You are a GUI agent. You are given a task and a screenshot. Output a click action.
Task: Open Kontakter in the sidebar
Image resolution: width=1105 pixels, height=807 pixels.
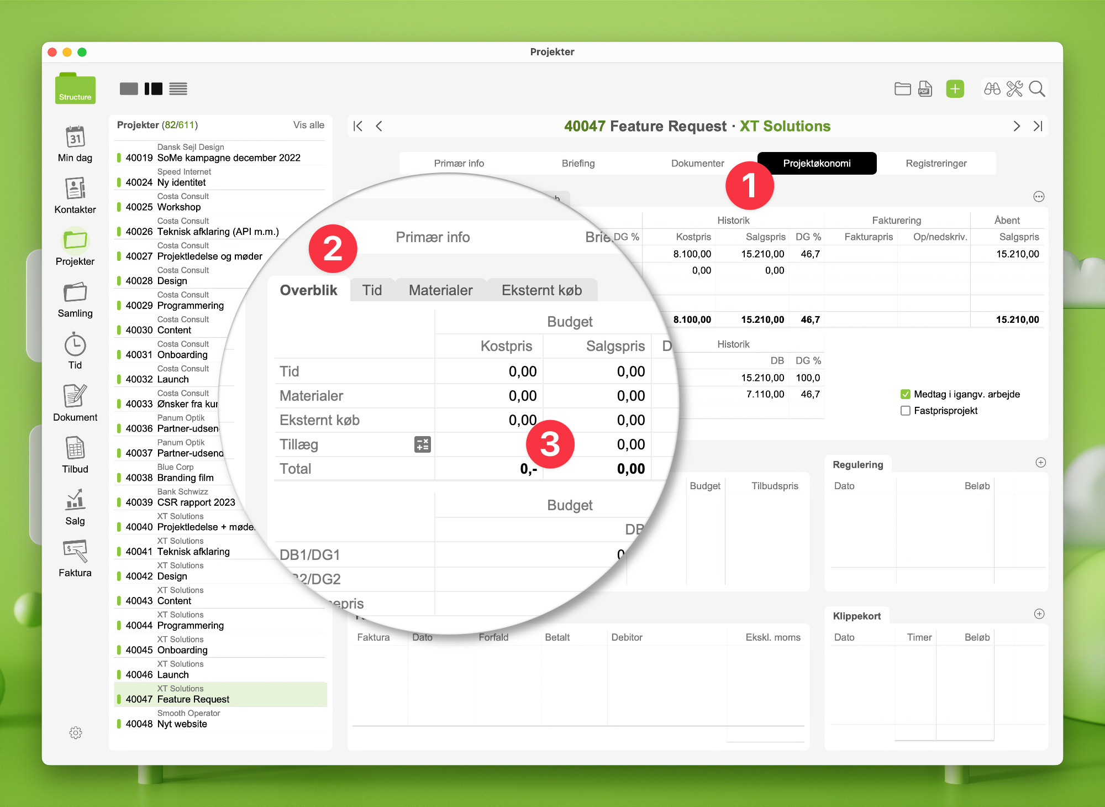coord(75,189)
